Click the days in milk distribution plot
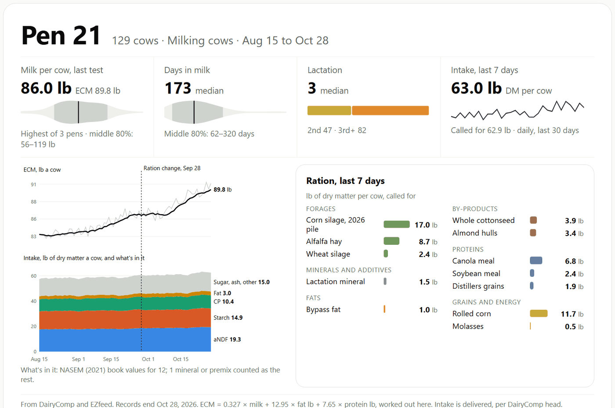 click(225, 112)
